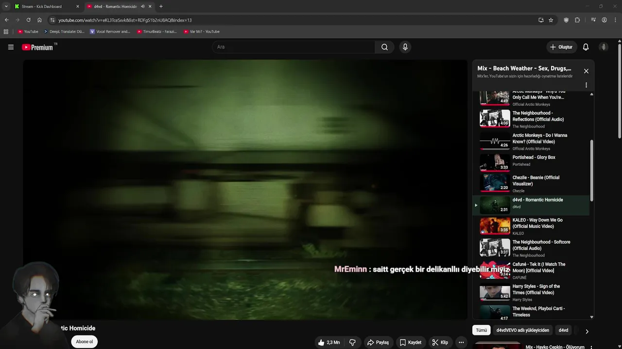Open a new browser tab
622x349 pixels.
tap(161, 6)
